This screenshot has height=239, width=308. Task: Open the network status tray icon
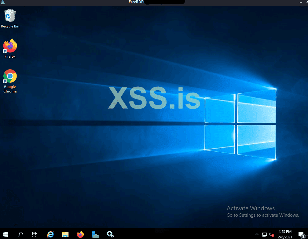[x=264, y=234]
